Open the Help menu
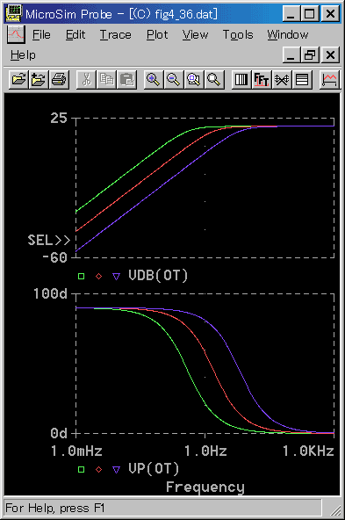The image size is (345, 520). (23, 55)
